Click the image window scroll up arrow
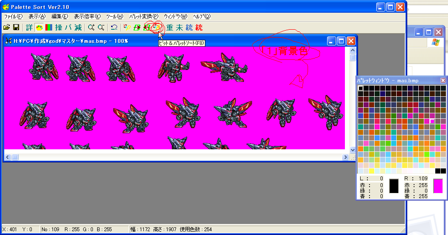Viewport: 448px width, 235px height. click(353, 50)
